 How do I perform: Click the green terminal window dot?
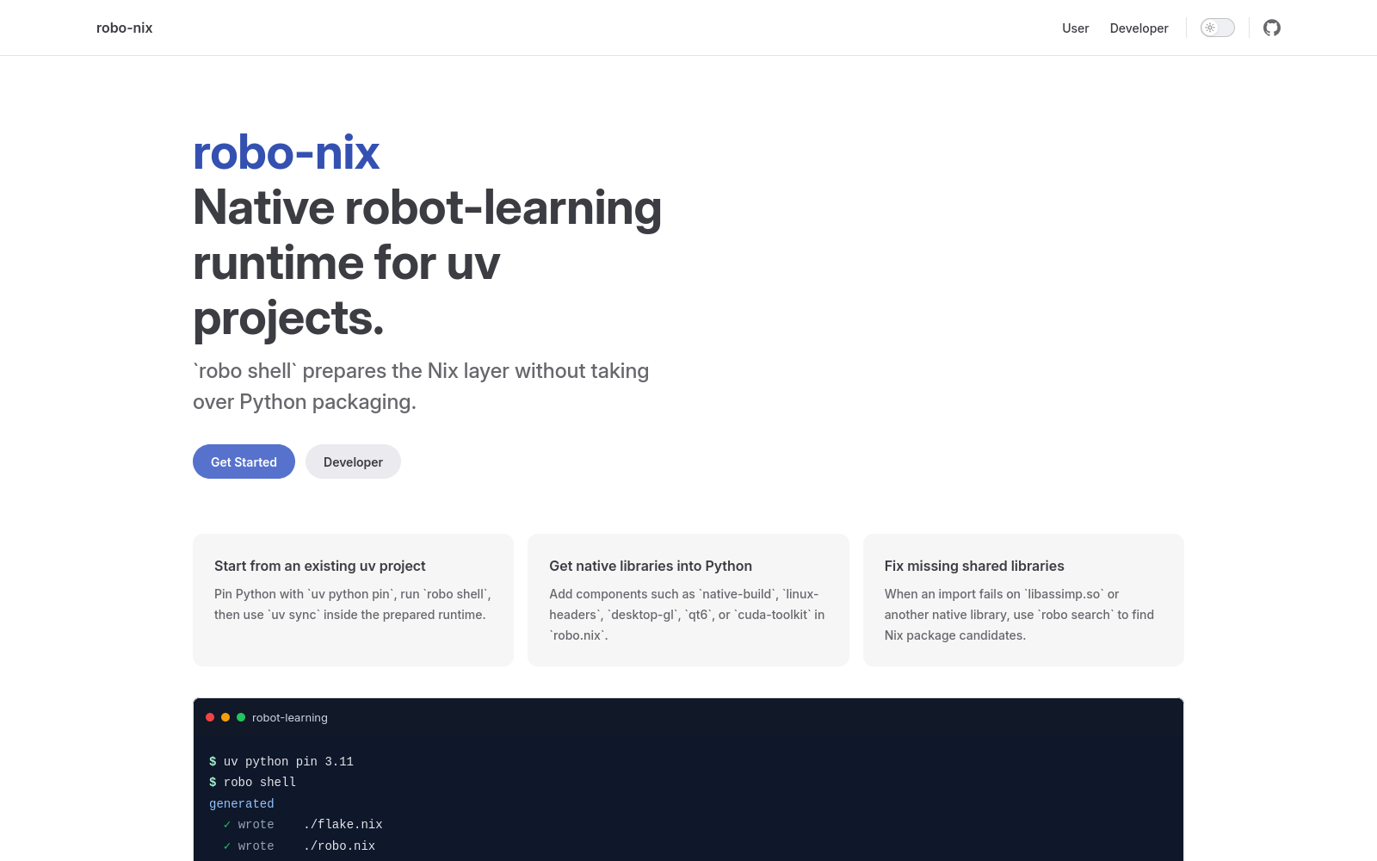pyautogui.click(x=241, y=717)
